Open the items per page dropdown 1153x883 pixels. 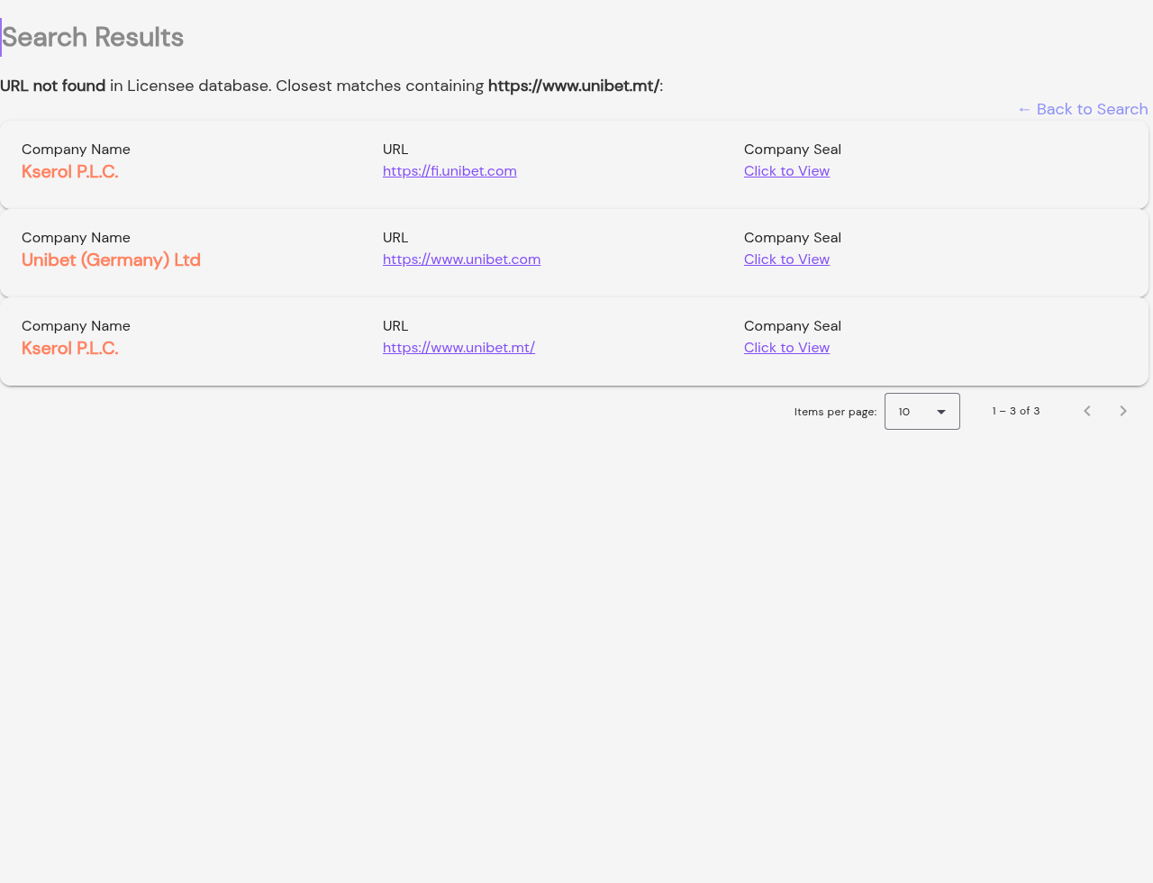[922, 411]
